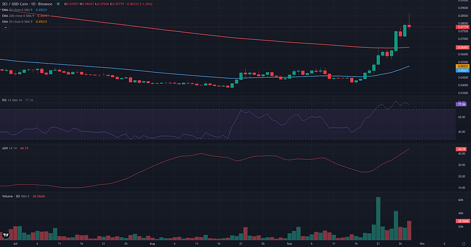471x247 pixels.
Task: Click the 0.08500 price scale value
Action: click(x=463, y=16)
